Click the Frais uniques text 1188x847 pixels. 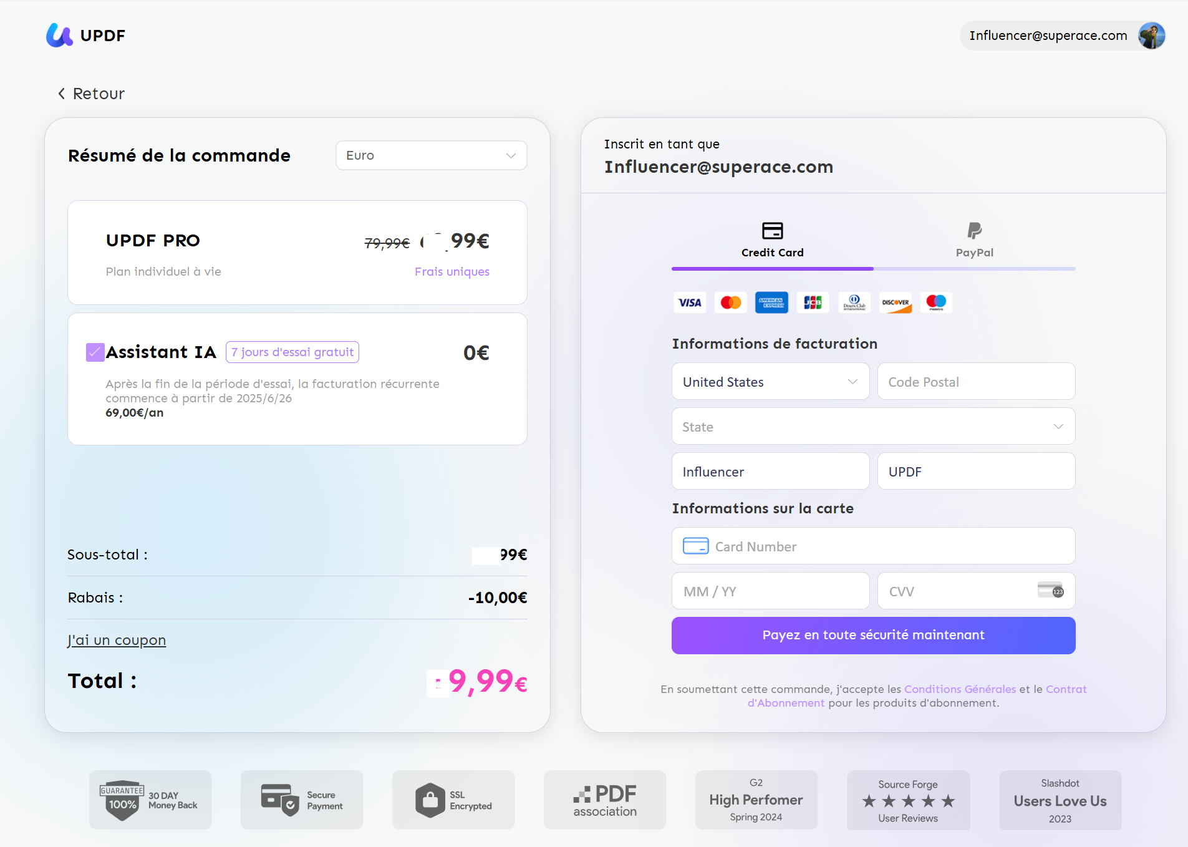coord(452,272)
